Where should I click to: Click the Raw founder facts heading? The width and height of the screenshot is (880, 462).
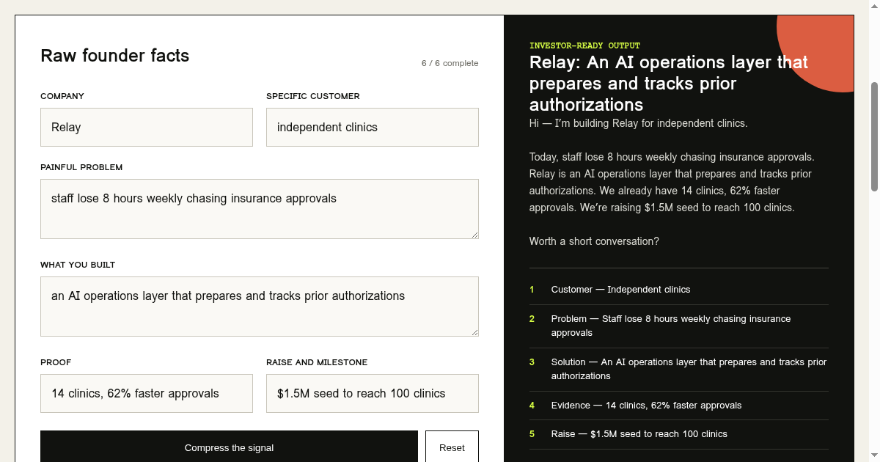115,56
